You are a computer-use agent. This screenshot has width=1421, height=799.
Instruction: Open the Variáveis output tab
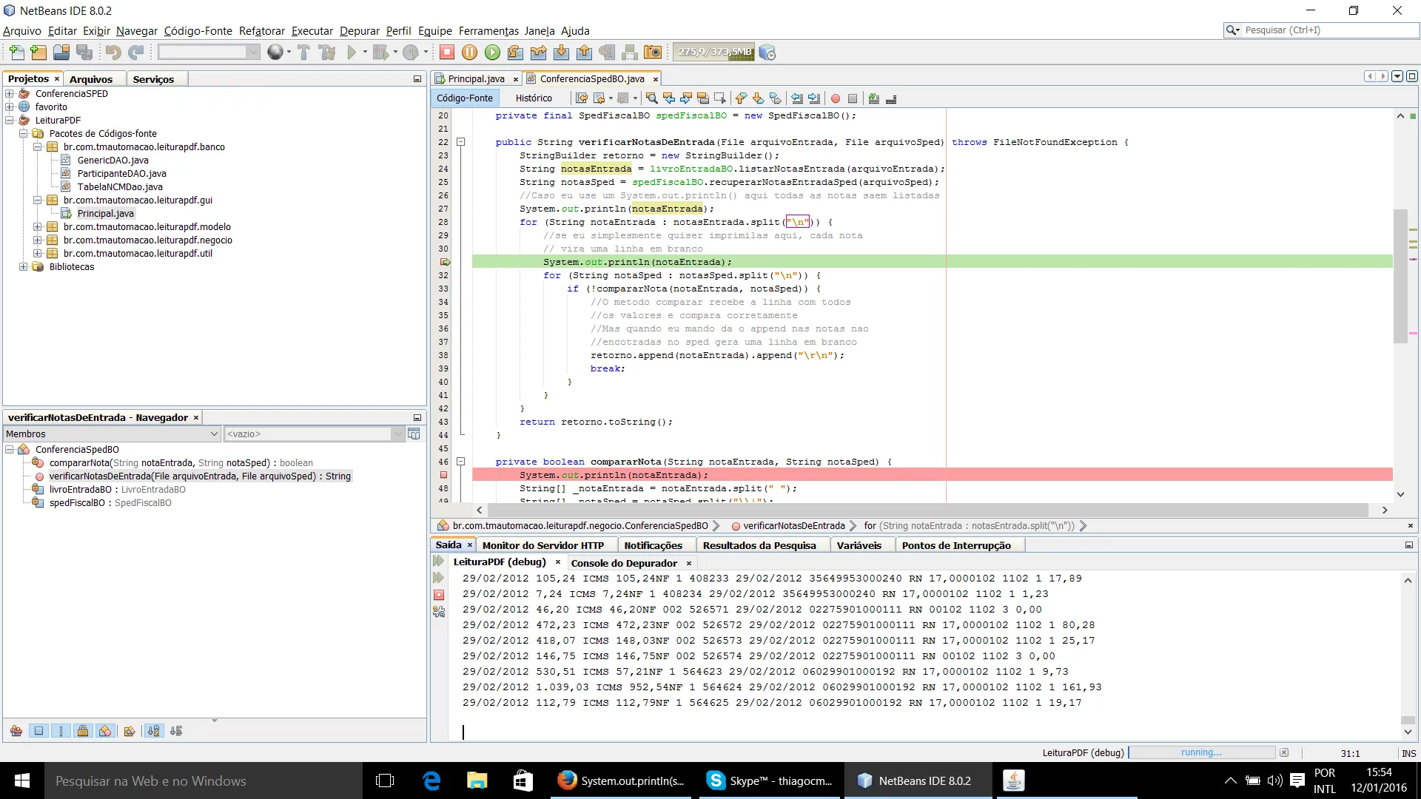point(859,545)
